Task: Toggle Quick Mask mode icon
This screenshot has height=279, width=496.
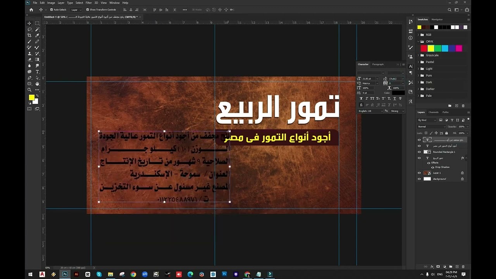Action: 29,109
